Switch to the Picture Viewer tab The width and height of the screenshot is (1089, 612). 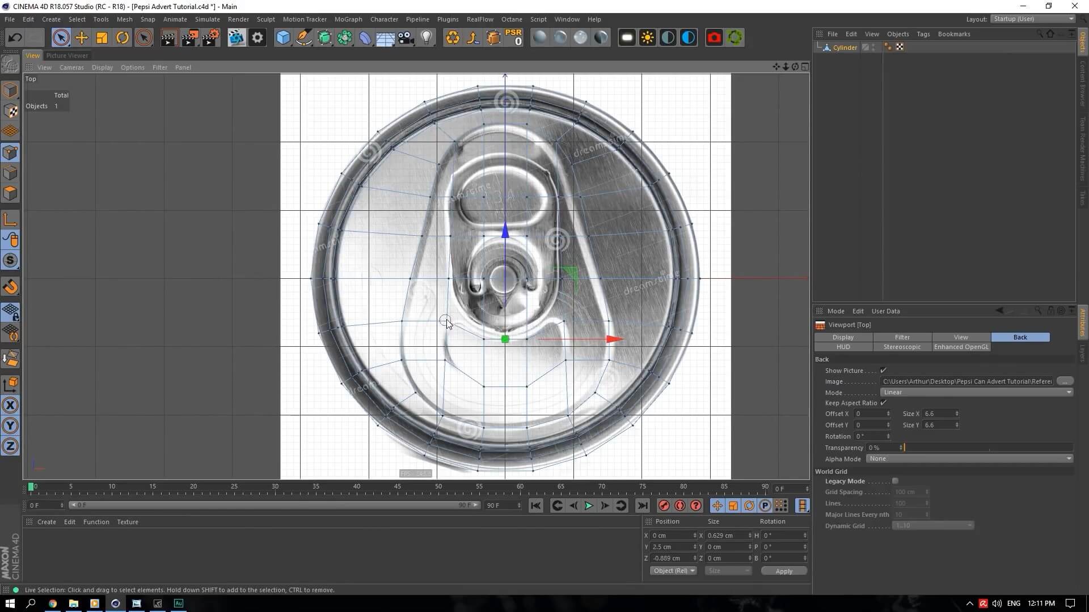pos(67,56)
